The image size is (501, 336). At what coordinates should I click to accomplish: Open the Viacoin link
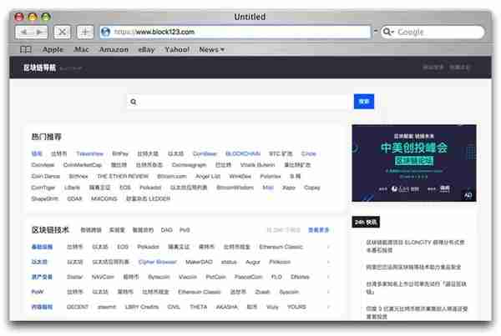tap(188, 277)
